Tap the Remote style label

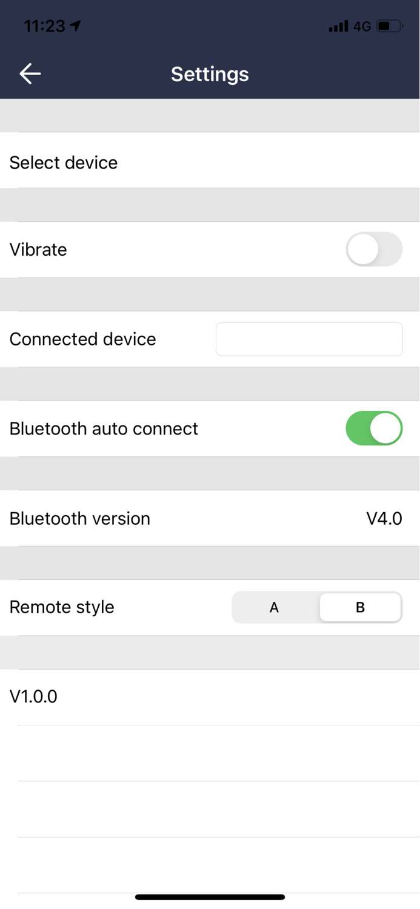click(x=61, y=607)
